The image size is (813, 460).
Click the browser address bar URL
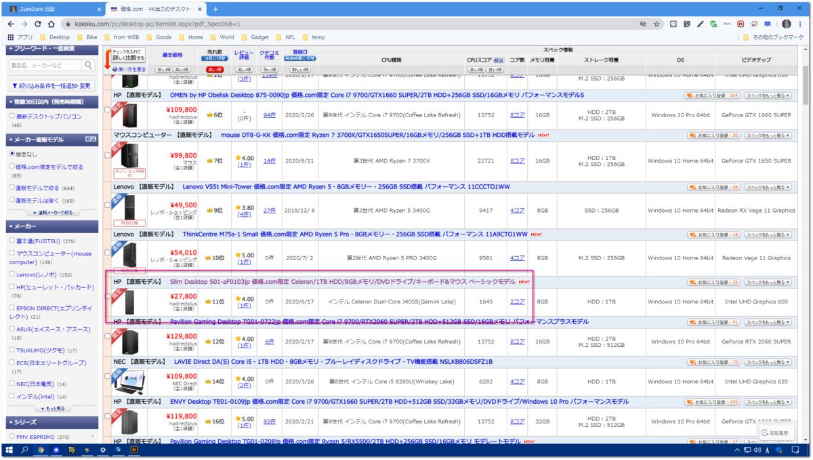coord(158,24)
